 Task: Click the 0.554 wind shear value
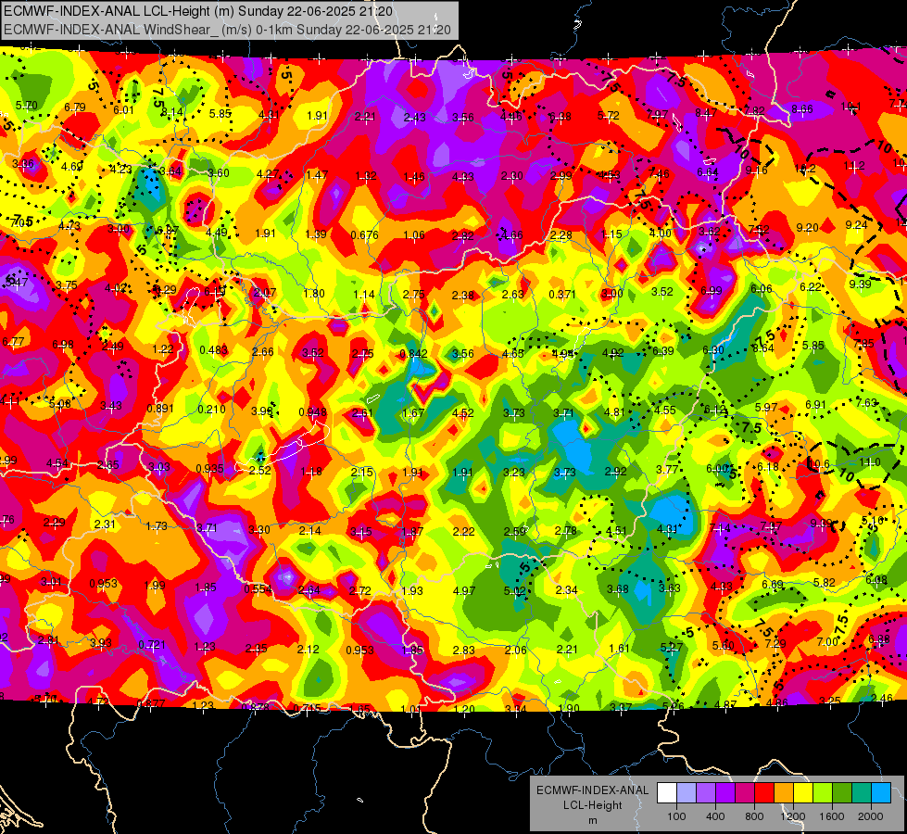point(258,588)
